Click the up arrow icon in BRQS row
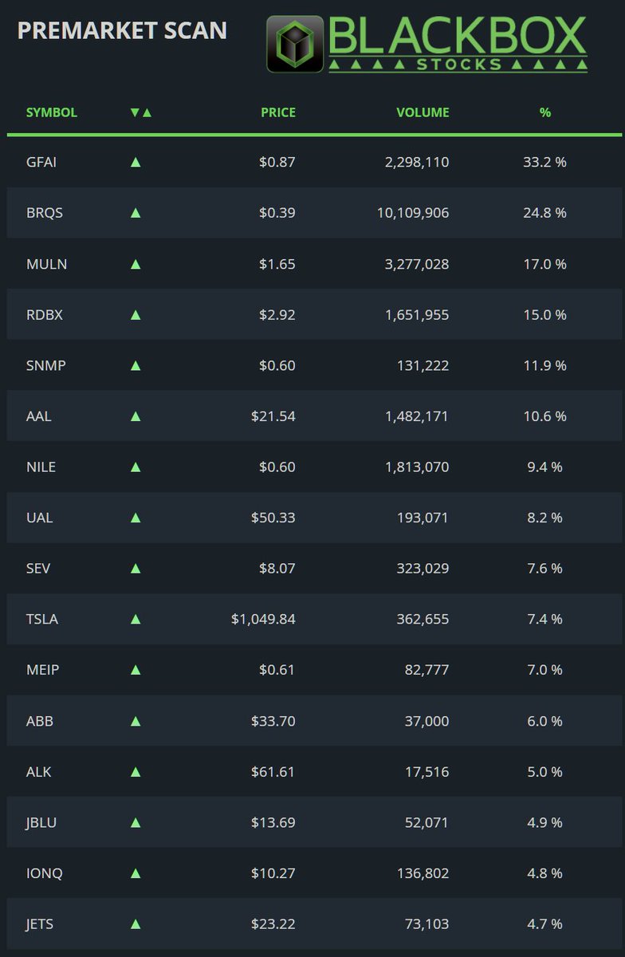 136,213
